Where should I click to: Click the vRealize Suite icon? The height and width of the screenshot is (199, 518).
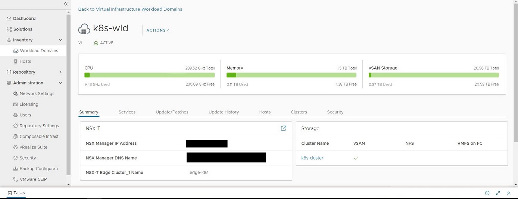tap(16, 147)
